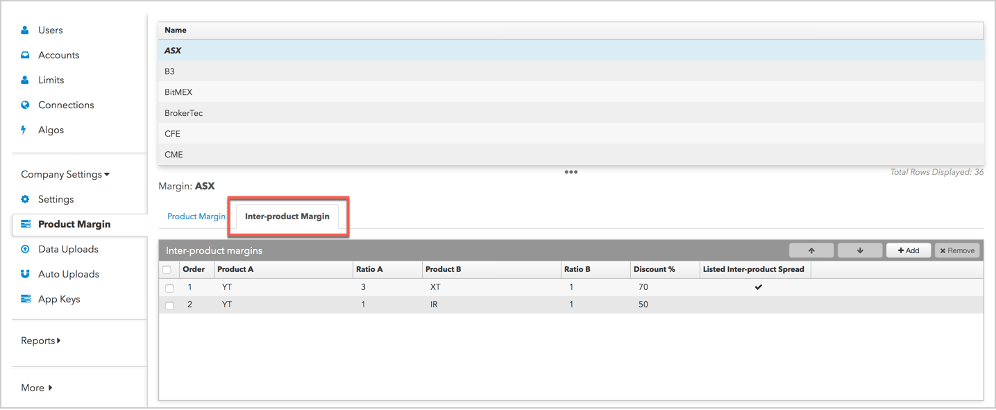Click Ratio B value in IR row
This screenshot has width=996, height=410.
(571, 305)
